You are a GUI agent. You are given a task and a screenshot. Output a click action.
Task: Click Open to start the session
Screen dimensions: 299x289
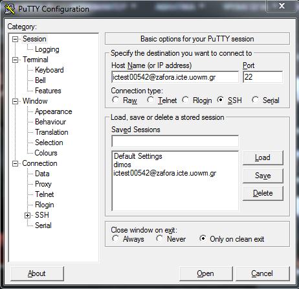click(206, 273)
